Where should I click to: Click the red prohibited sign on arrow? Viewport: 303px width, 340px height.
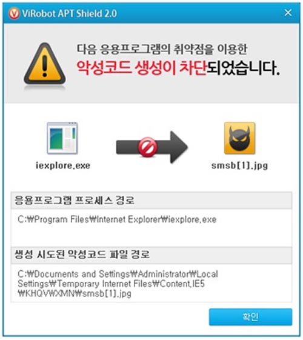(x=148, y=147)
